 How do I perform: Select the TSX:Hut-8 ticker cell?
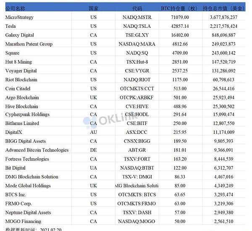tap(137, 62)
